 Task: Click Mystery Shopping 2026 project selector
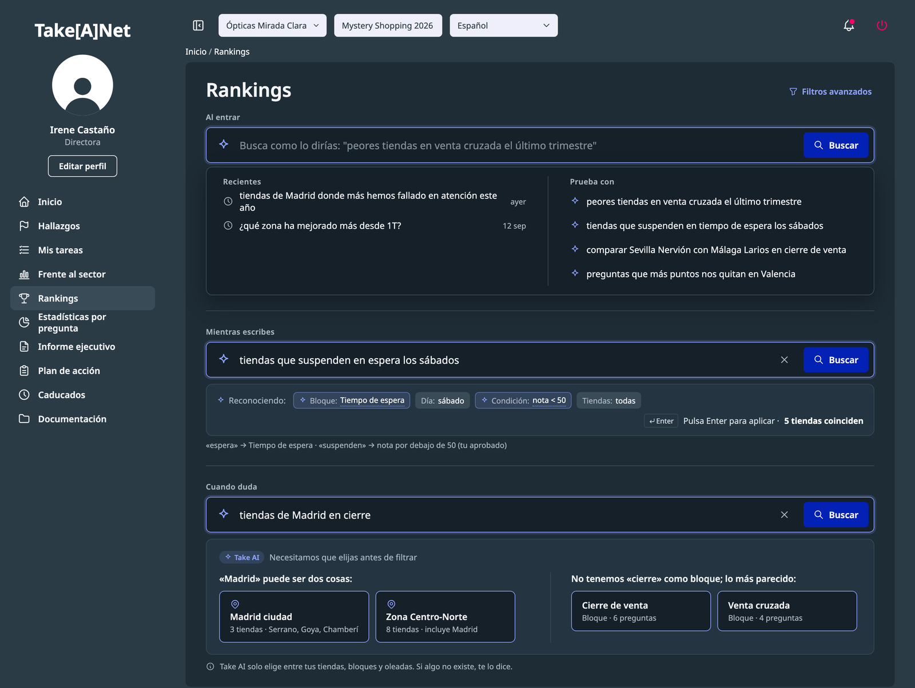[388, 25]
